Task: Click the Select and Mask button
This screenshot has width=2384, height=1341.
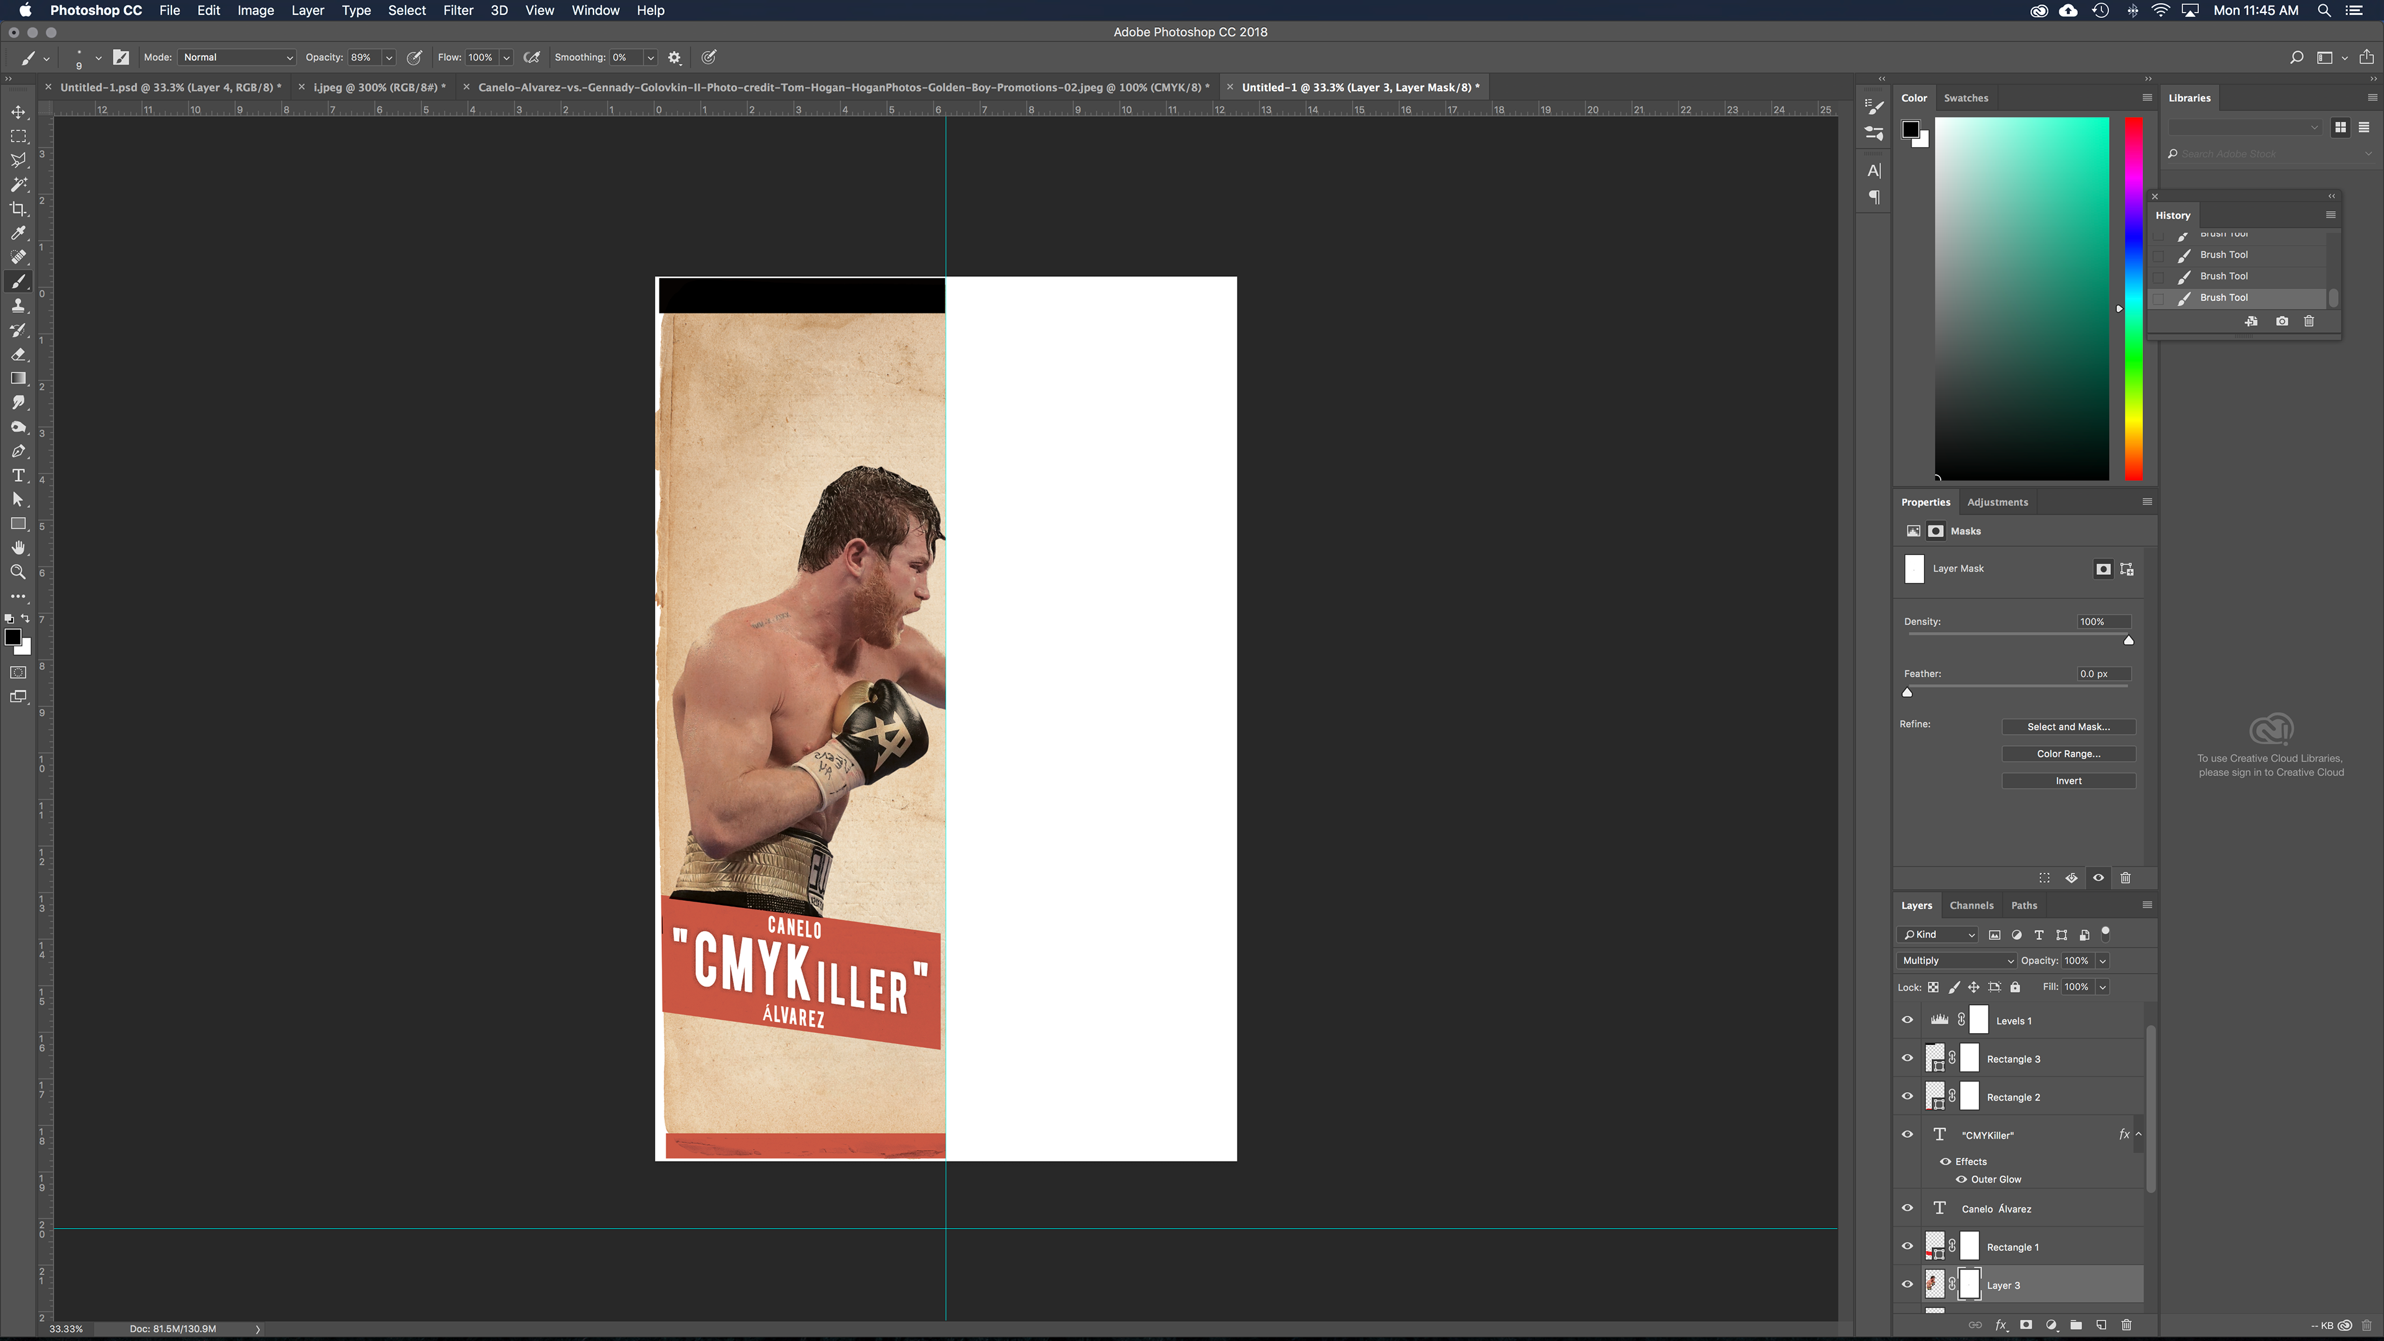Action: tap(2069, 726)
